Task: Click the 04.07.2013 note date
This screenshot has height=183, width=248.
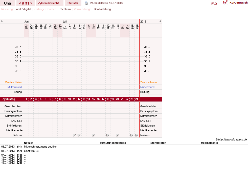Action: click(8, 151)
